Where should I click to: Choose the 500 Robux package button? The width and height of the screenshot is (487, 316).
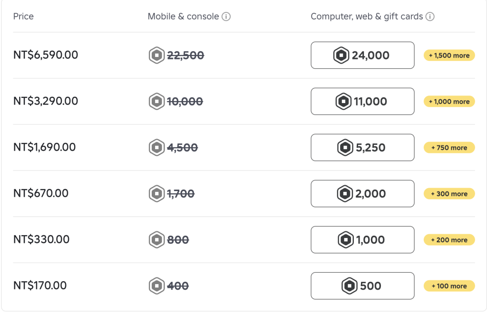(362, 286)
